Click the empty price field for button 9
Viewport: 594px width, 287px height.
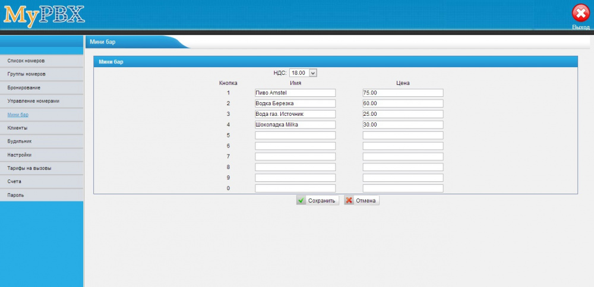403,178
